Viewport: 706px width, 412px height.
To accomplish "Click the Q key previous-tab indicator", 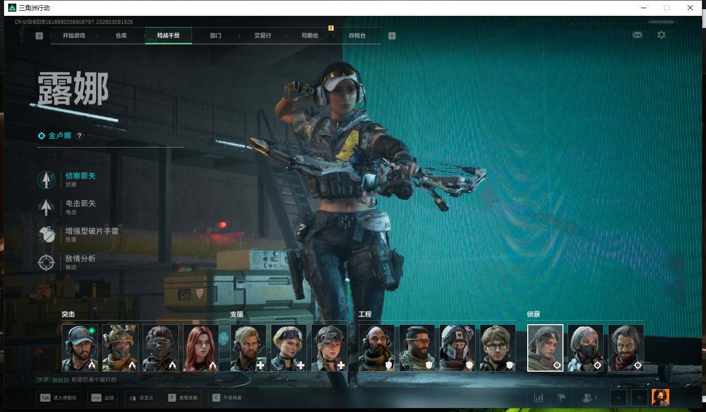I will (39, 36).
